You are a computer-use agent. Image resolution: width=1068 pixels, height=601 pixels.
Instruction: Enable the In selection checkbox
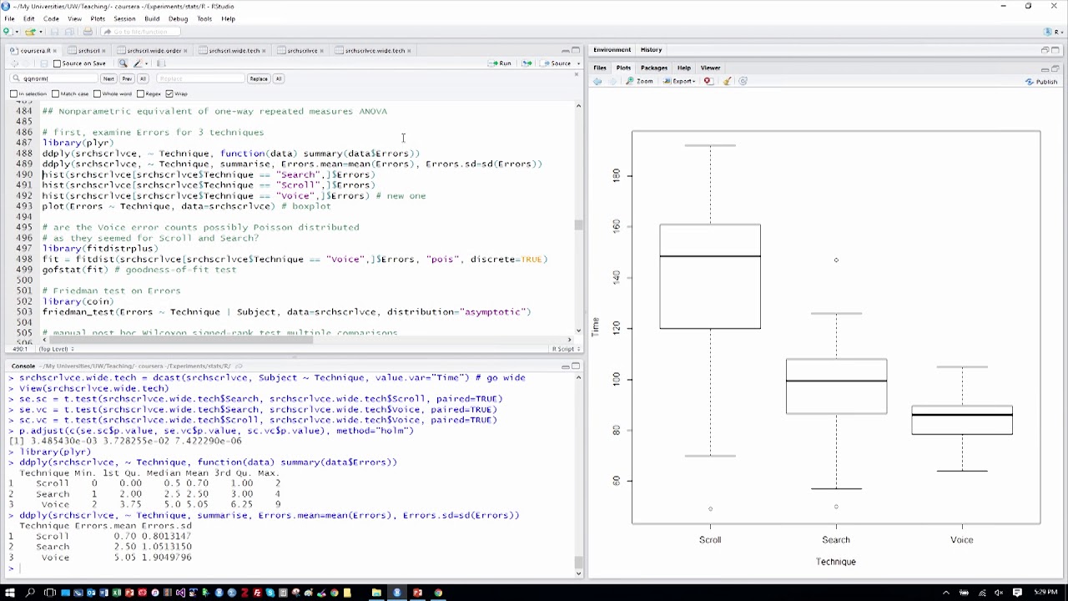[x=14, y=93]
